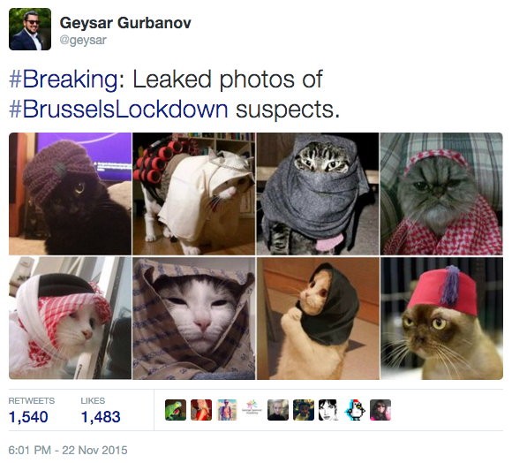Open the 6:01 PM - 22 Nov 2015 timestamp
Viewport: 512px width, 463px height.
(68, 450)
